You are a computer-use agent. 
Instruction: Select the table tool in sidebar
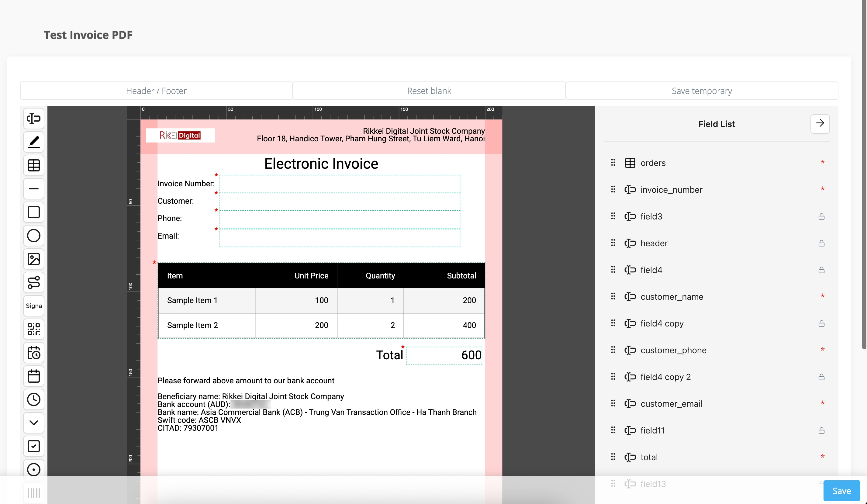34,165
